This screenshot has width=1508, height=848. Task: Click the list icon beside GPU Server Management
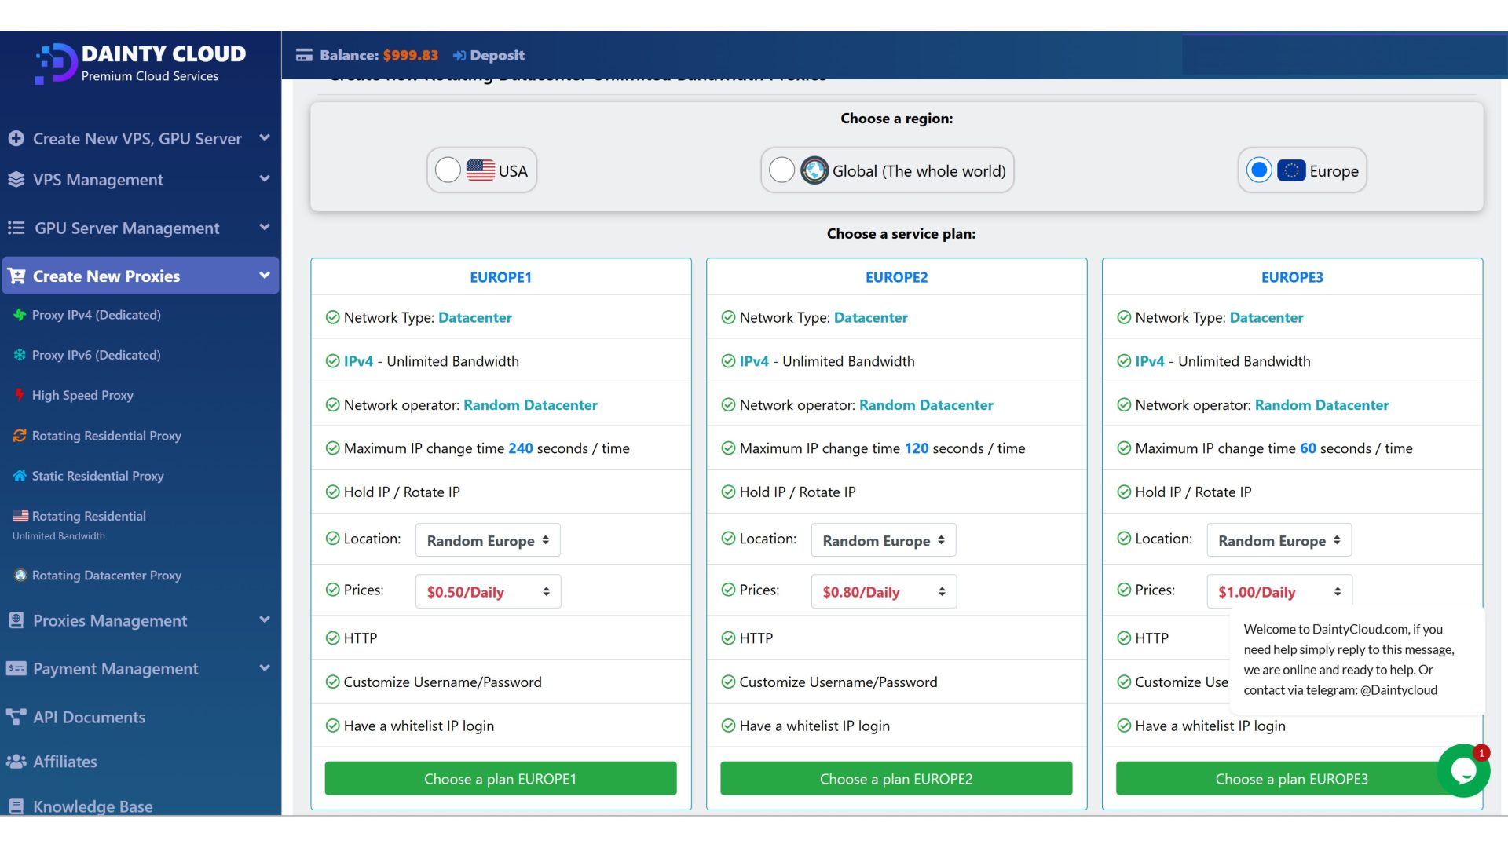click(16, 228)
